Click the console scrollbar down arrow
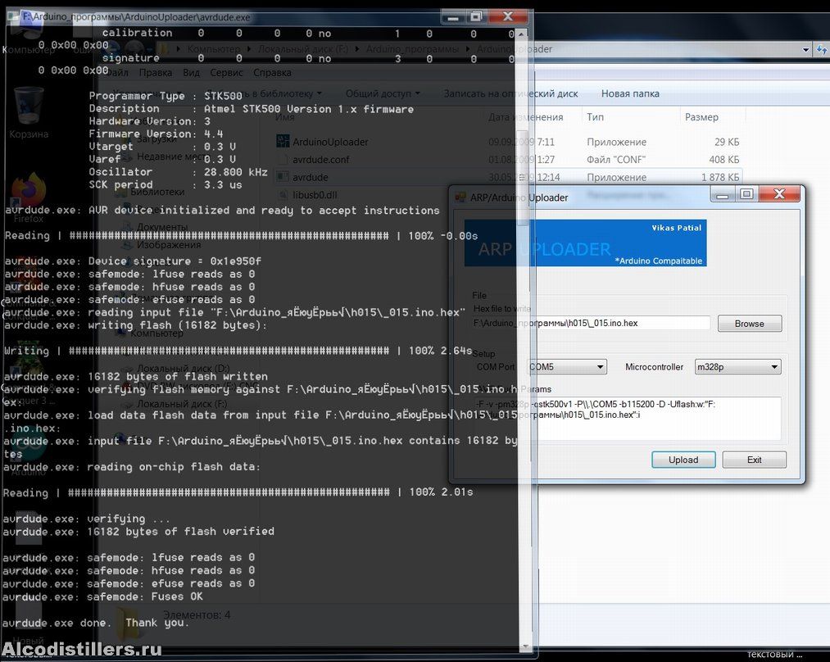830x662 pixels. click(x=524, y=647)
